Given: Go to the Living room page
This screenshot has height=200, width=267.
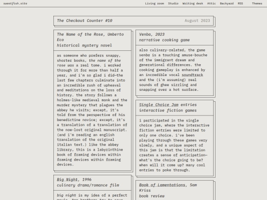Looking at the screenshot, I should point(154,3).
